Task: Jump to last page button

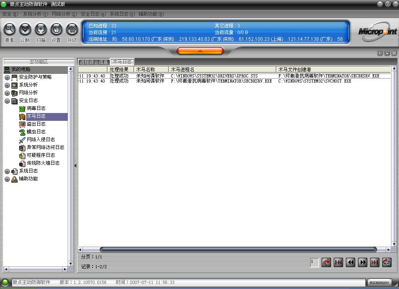Action: click(x=374, y=262)
